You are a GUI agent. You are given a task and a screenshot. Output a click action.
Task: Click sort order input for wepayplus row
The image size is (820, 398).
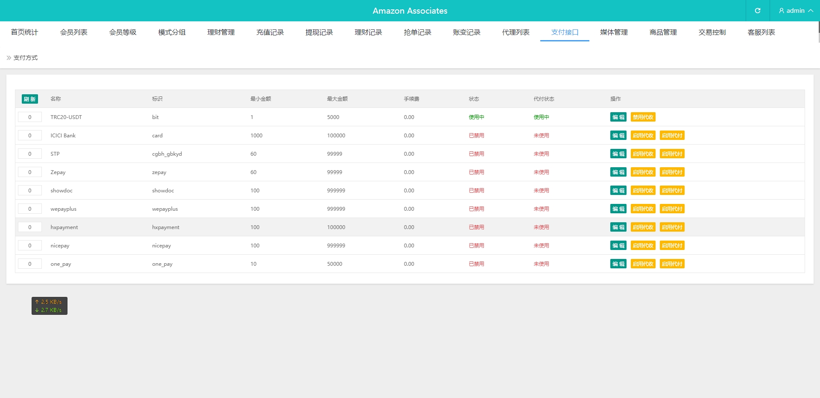(30, 209)
